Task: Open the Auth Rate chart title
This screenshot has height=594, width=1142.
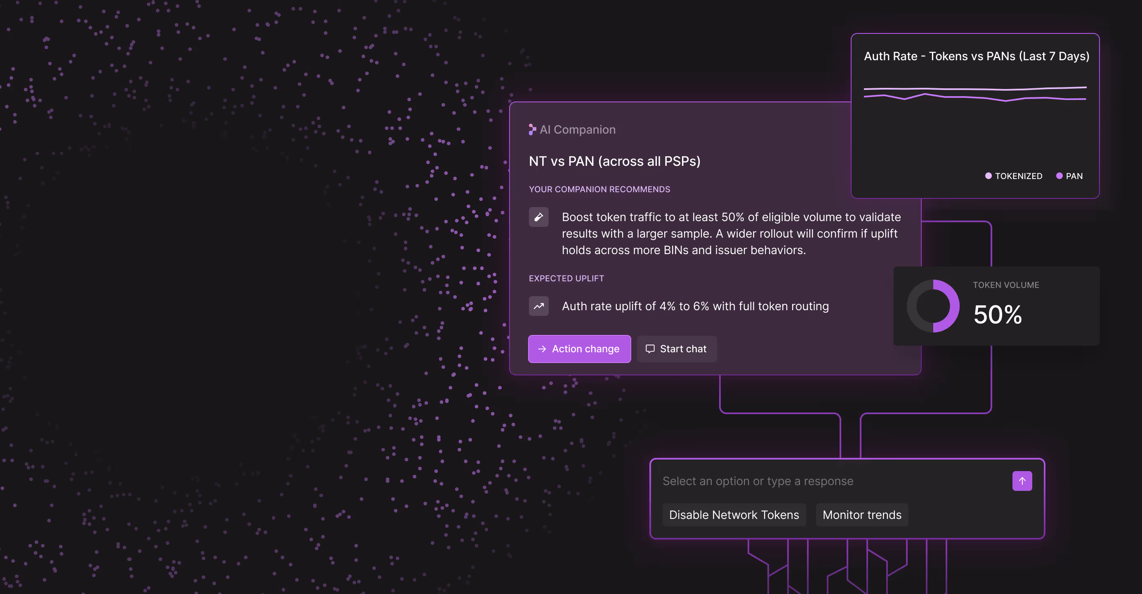Action: tap(976, 56)
